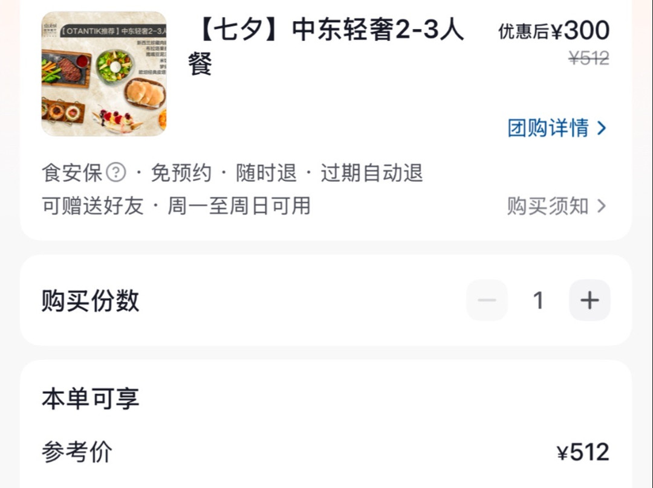653x488 pixels.
Task: Tap the 过期自动退 auto-refund tag
Action: (372, 173)
